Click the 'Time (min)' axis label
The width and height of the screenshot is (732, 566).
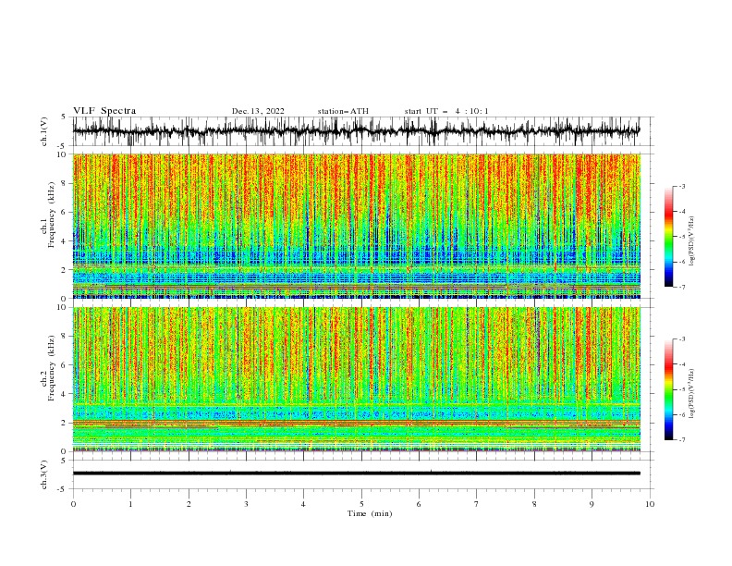point(370,513)
